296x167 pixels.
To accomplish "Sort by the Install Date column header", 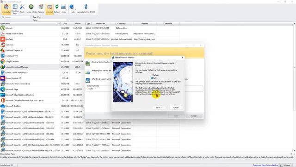I will pos(101,24).
